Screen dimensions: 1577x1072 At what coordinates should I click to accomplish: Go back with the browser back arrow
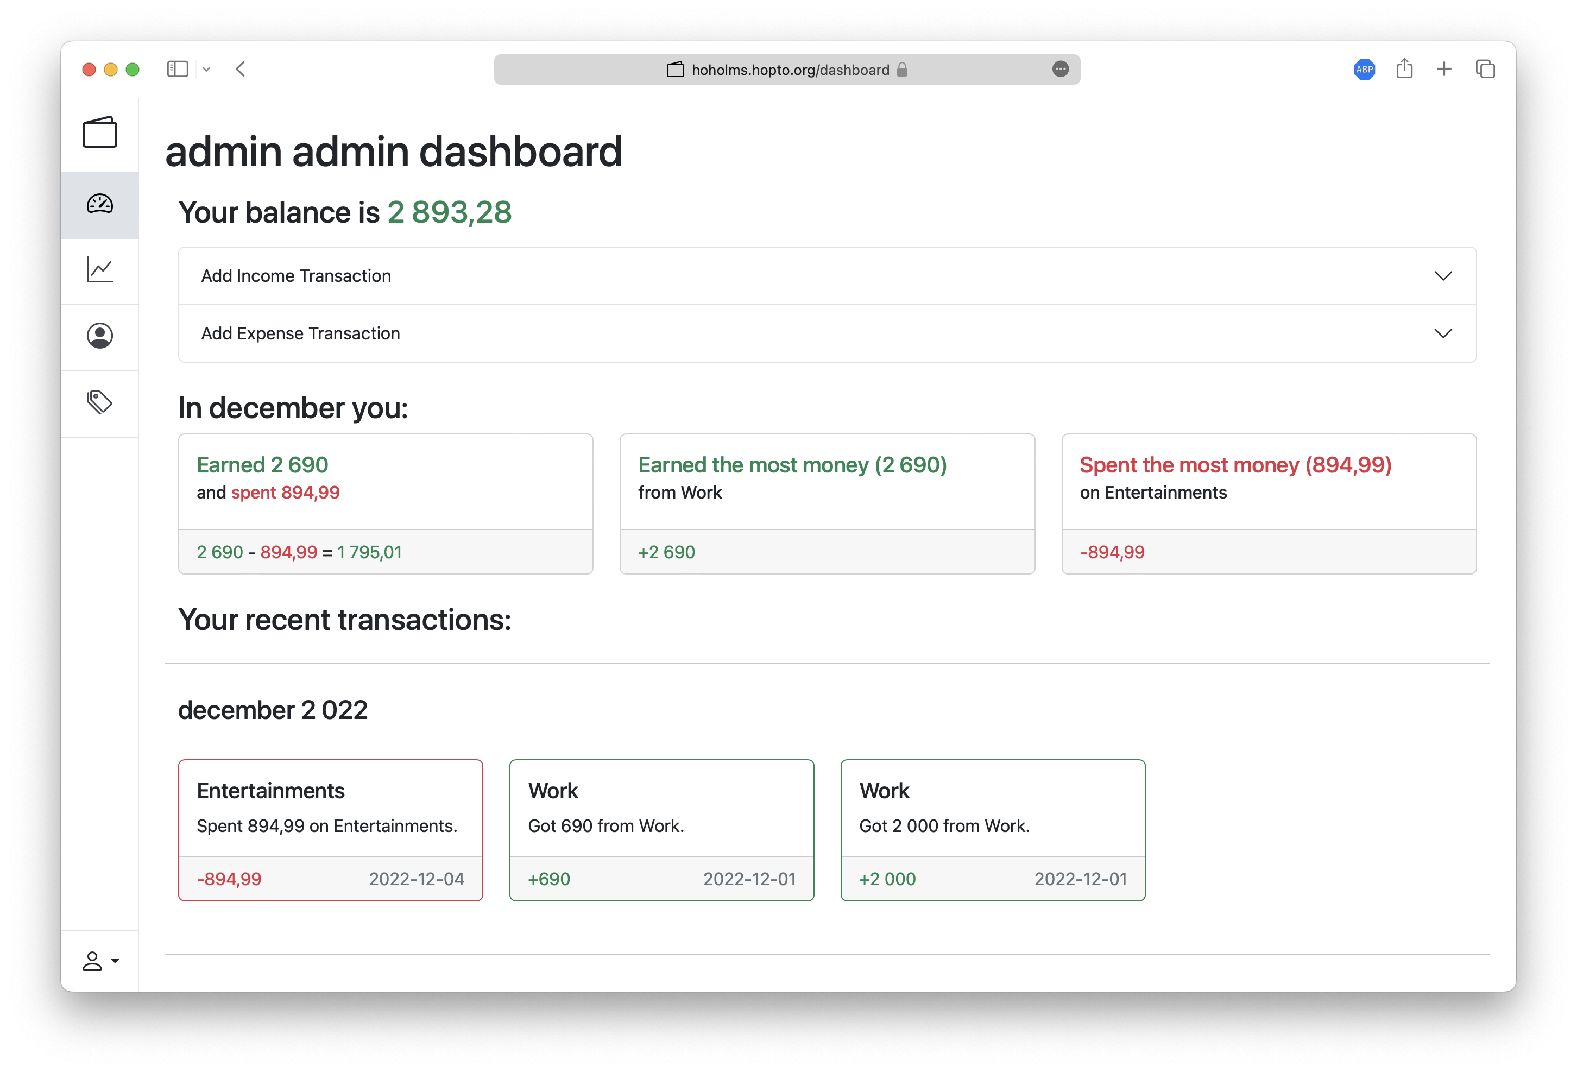click(x=240, y=69)
